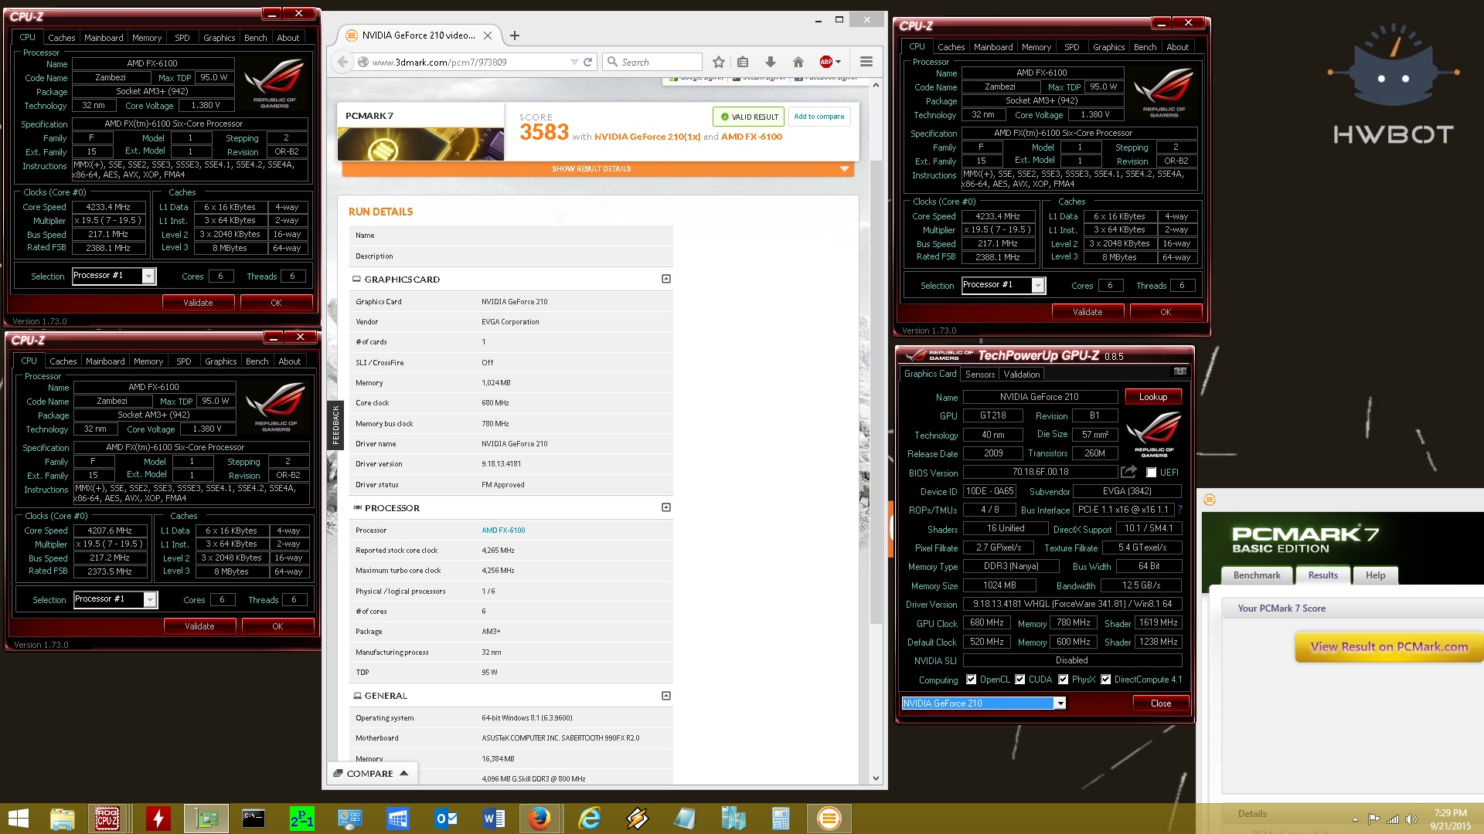Switch to Firefox taskbar icon
The width and height of the screenshot is (1484, 834).
pos(539,819)
